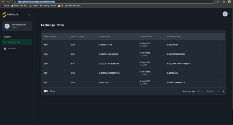Go to next table page arrow

tap(223, 91)
